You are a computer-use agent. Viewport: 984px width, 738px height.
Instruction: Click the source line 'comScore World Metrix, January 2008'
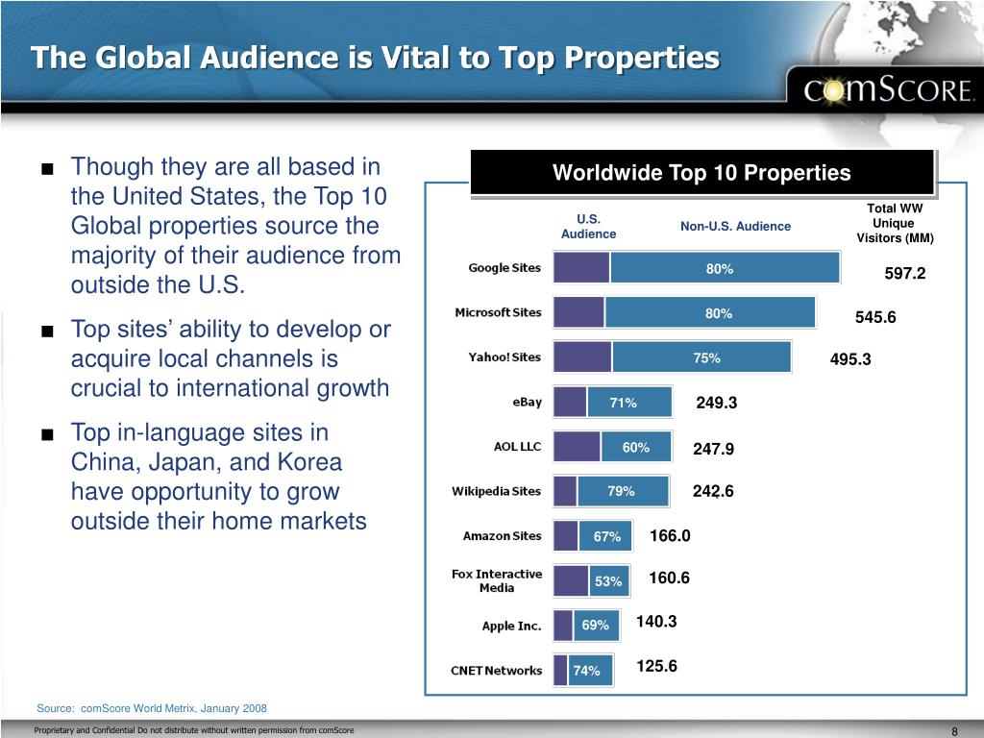tap(174, 708)
